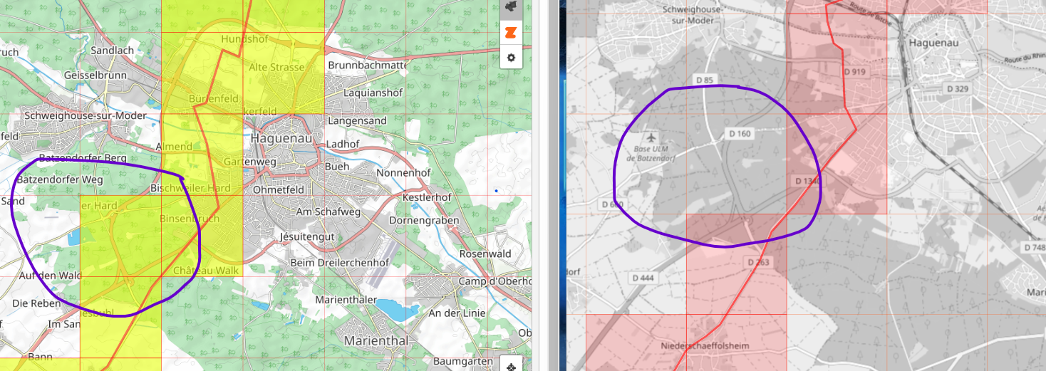
Task: Click the D 85 road shield
Action: click(703, 80)
